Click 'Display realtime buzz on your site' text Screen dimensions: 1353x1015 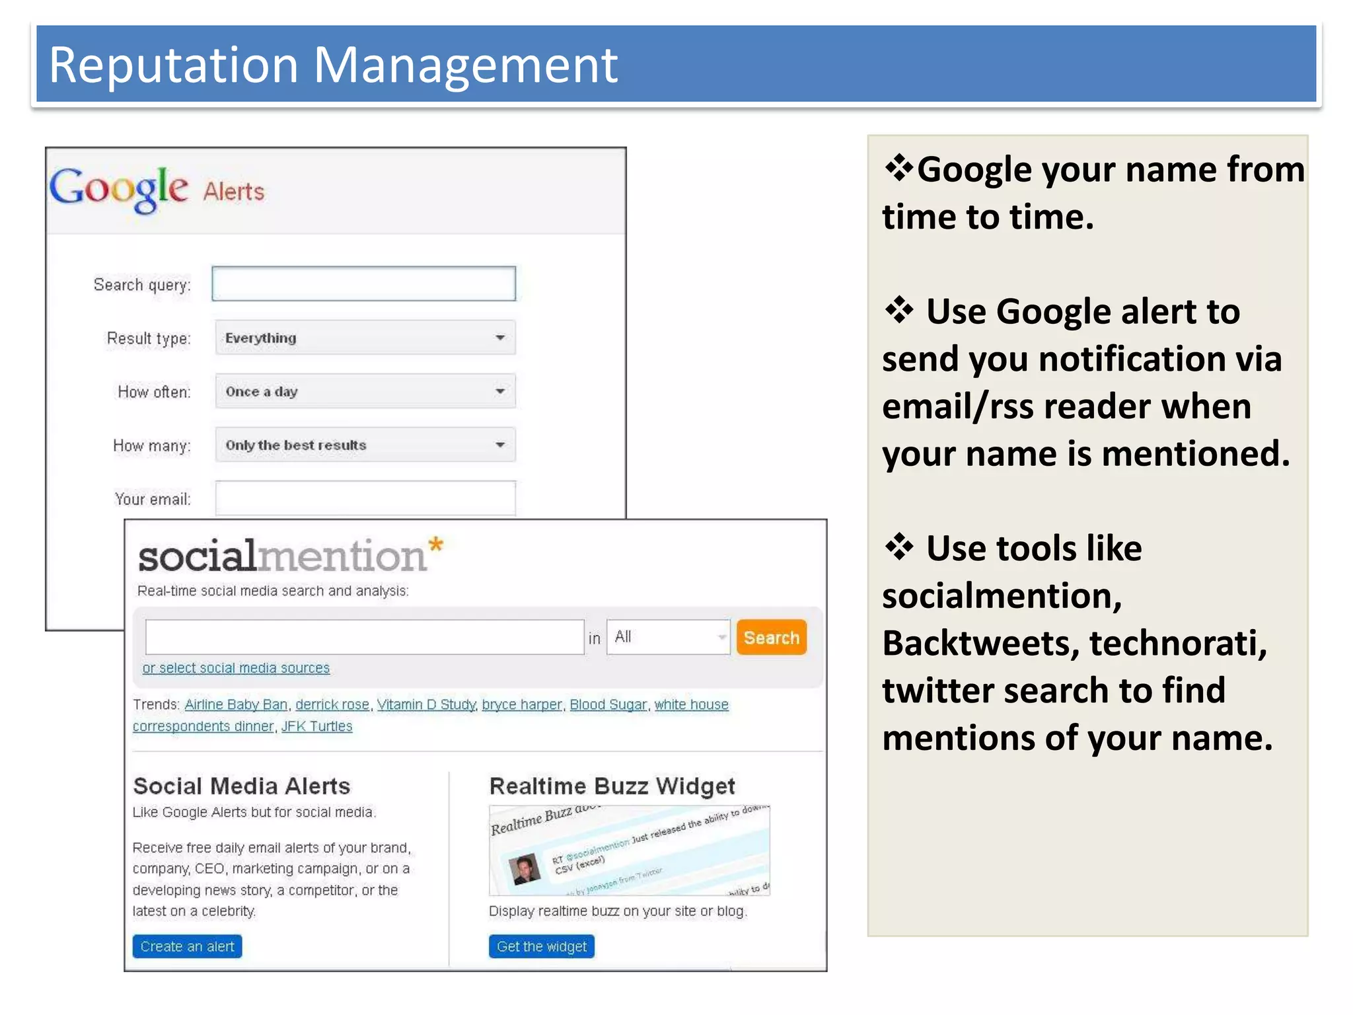618,911
